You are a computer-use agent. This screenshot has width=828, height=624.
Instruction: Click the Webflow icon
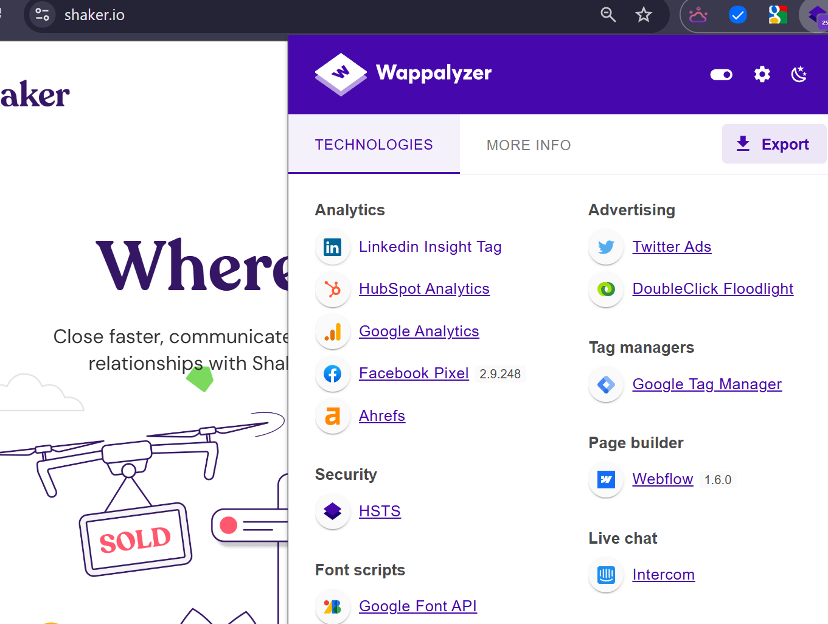(606, 480)
